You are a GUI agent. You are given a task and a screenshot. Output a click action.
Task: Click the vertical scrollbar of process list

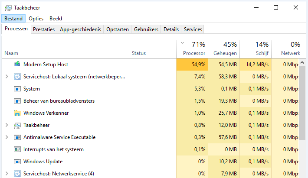(x=304, y=108)
